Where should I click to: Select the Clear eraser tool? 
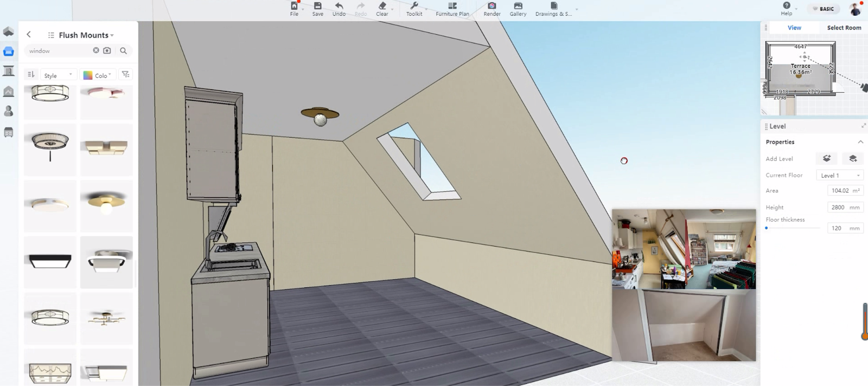pyautogui.click(x=382, y=9)
